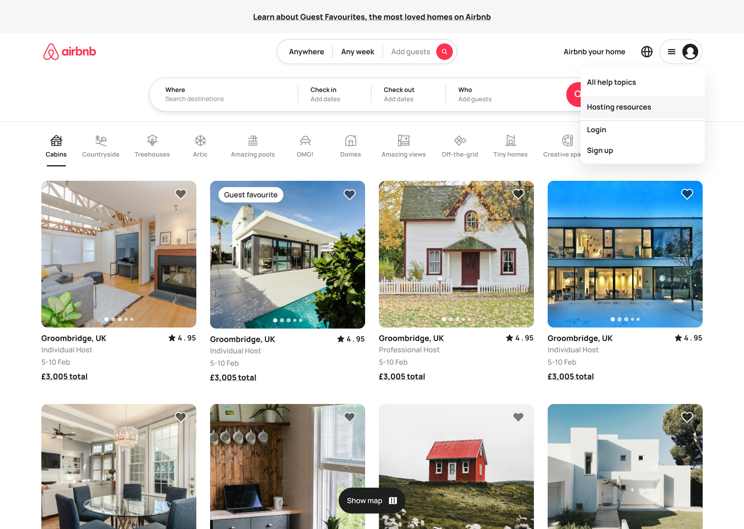Toggle heart on first Groombridge cabin listing
744x529 pixels.
(181, 194)
